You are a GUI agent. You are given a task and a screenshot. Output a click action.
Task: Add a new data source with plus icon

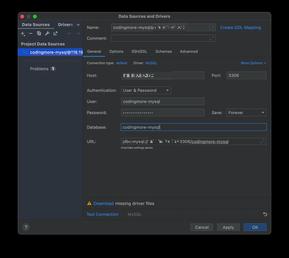23,34
